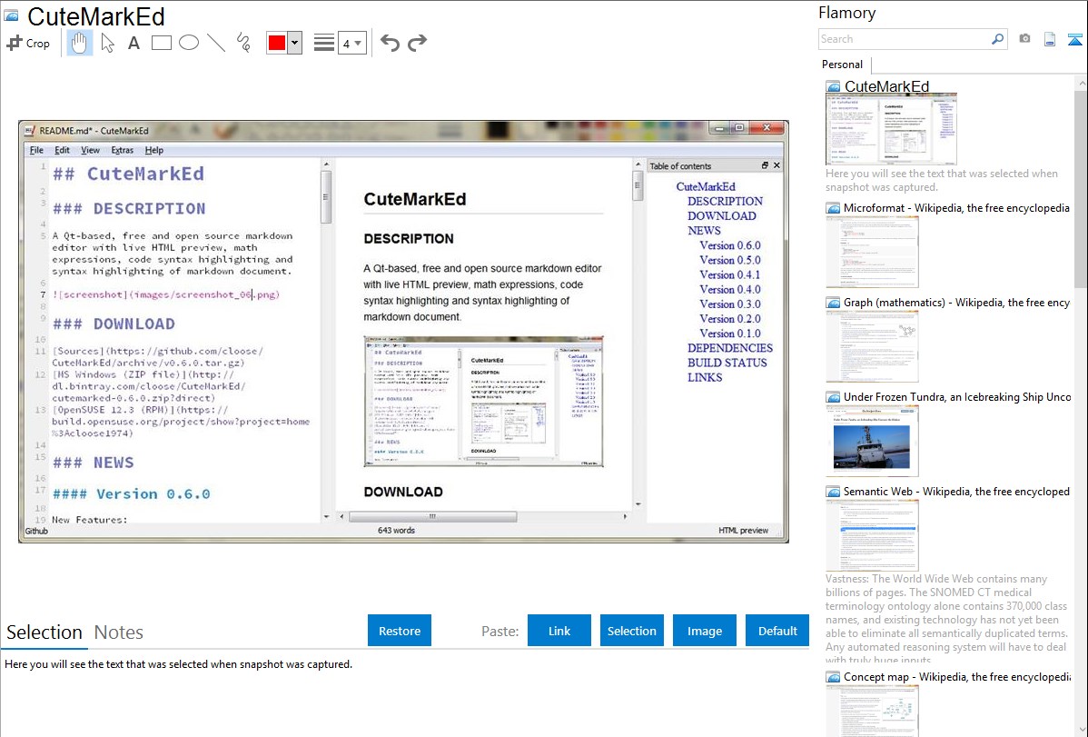Click the Default paste button
1088x737 pixels.
(x=777, y=631)
